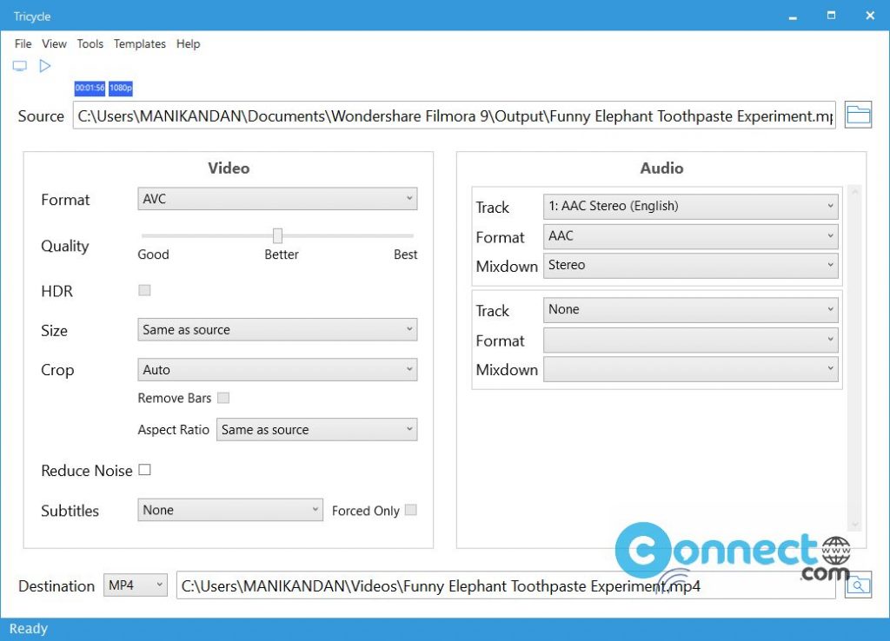Image resolution: width=890 pixels, height=641 pixels.
Task: Click the Destination browse icon
Action: (859, 585)
